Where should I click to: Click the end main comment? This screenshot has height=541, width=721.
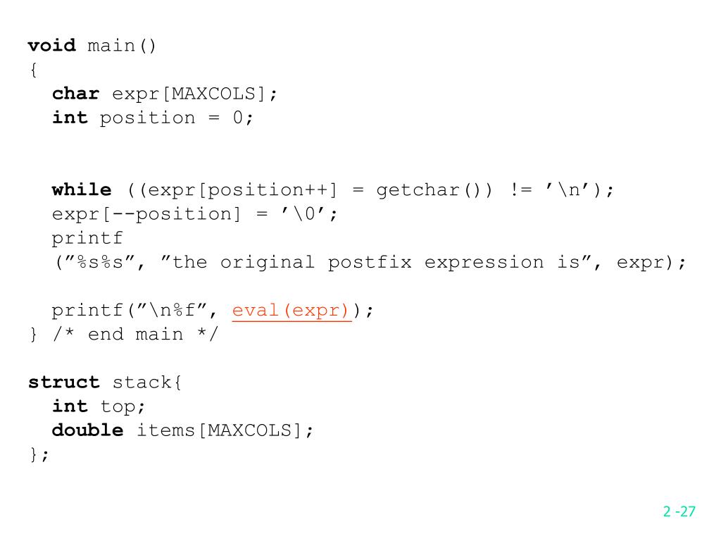coord(135,335)
